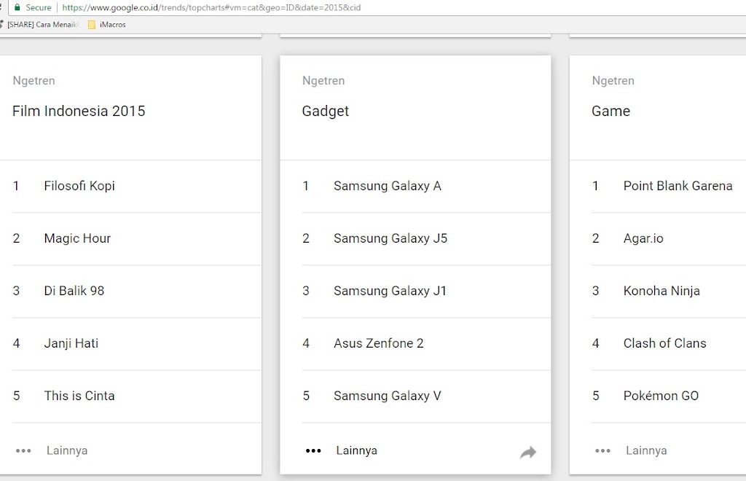The height and width of the screenshot is (481, 746).
Task: Select Janji Hati entry
Action: click(71, 343)
